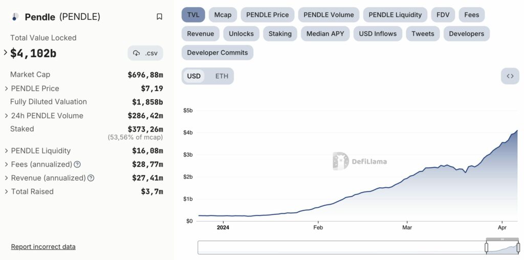Click the Market Cap value $696,88m

click(145, 75)
